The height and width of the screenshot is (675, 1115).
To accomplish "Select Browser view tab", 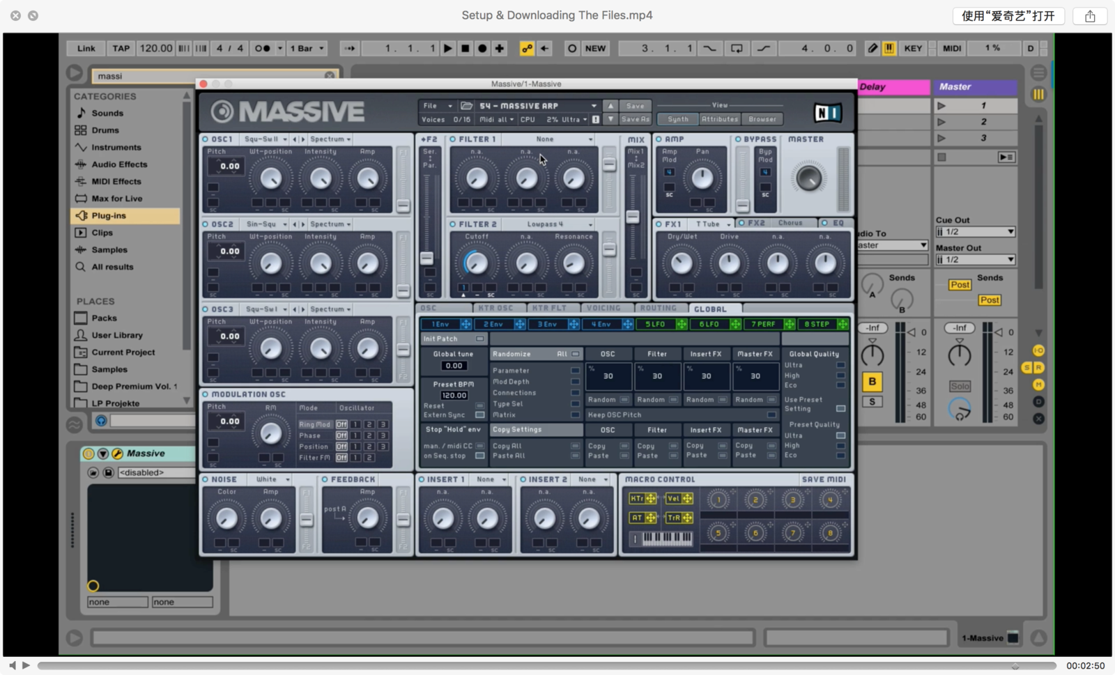I will point(762,119).
